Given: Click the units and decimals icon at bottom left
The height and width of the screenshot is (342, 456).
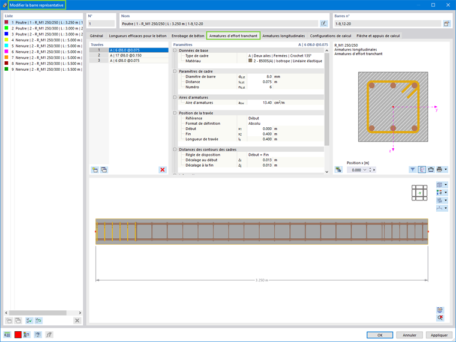Looking at the screenshot, I should (7, 335).
